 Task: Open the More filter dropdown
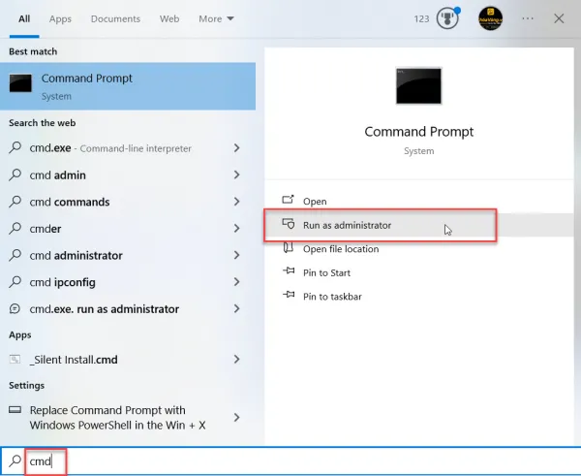point(216,18)
